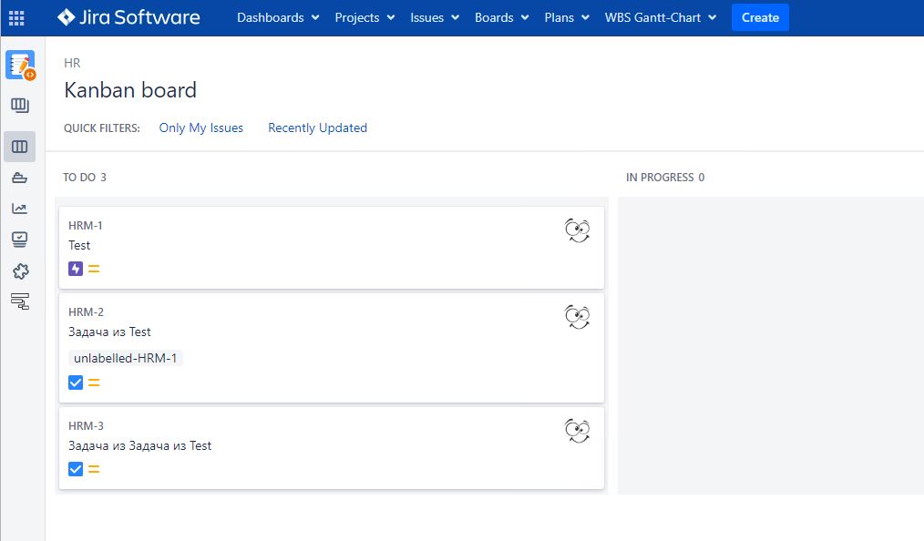The width and height of the screenshot is (924, 541).
Task: Select the 'Задача из Задача из Test' card summary
Action: [139, 445]
